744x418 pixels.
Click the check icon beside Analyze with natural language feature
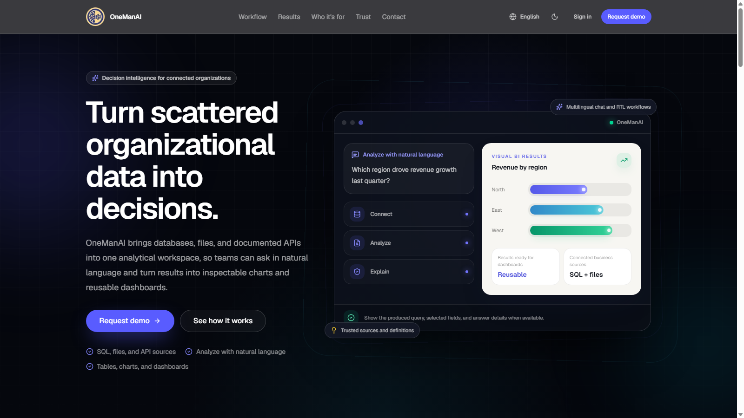pyautogui.click(x=189, y=352)
